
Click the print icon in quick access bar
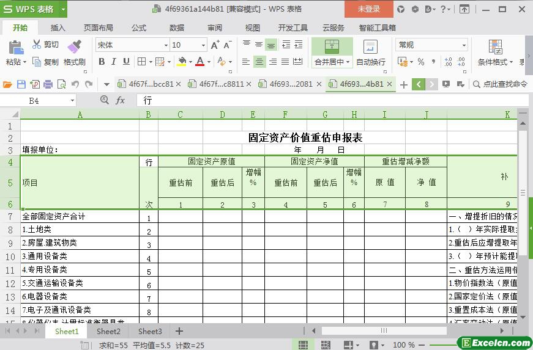pos(48,84)
